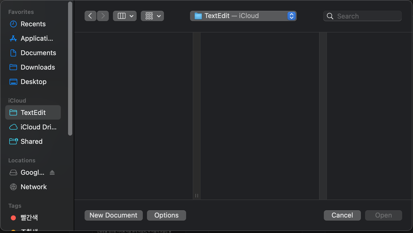This screenshot has height=233, width=413.
Task: Click the Locations section header
Action: [22, 160]
